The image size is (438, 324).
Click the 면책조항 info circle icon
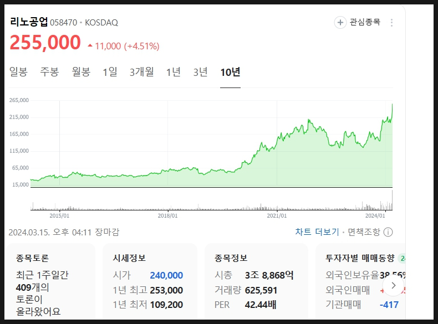(388, 232)
